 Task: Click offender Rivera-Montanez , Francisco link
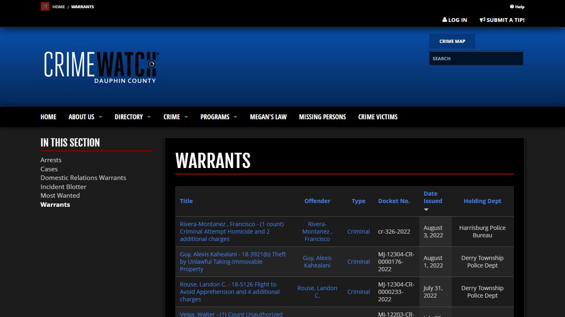point(317,232)
